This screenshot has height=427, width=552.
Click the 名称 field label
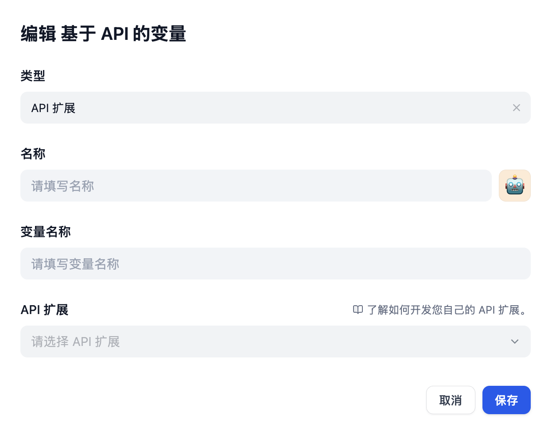(x=33, y=154)
